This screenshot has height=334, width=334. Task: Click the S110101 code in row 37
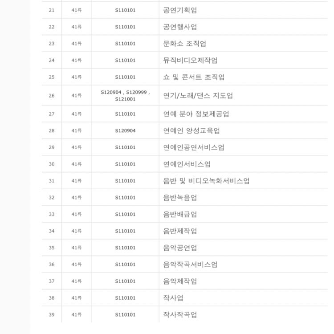[x=125, y=281]
